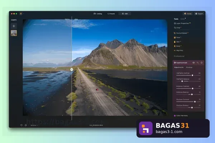Click the After label above the image
Viewport: 215px width, 143px height.
[76, 19]
